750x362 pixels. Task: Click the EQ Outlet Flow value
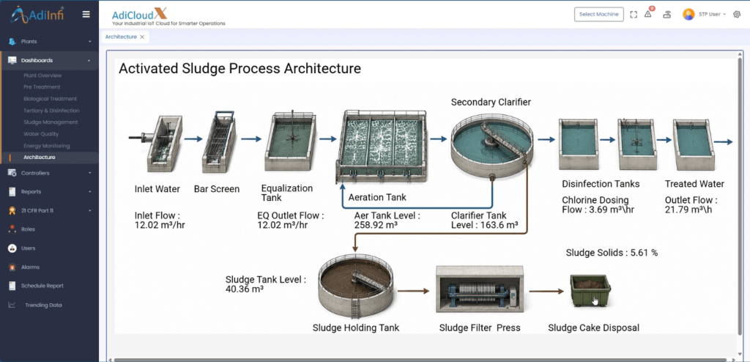(290, 221)
